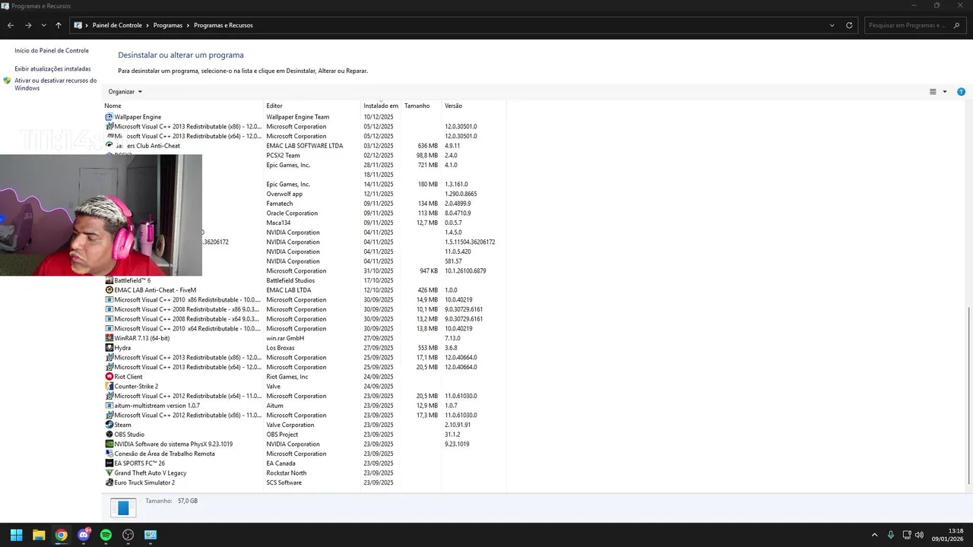Sort by the Editor column header
The image size is (973, 547).
(312, 106)
